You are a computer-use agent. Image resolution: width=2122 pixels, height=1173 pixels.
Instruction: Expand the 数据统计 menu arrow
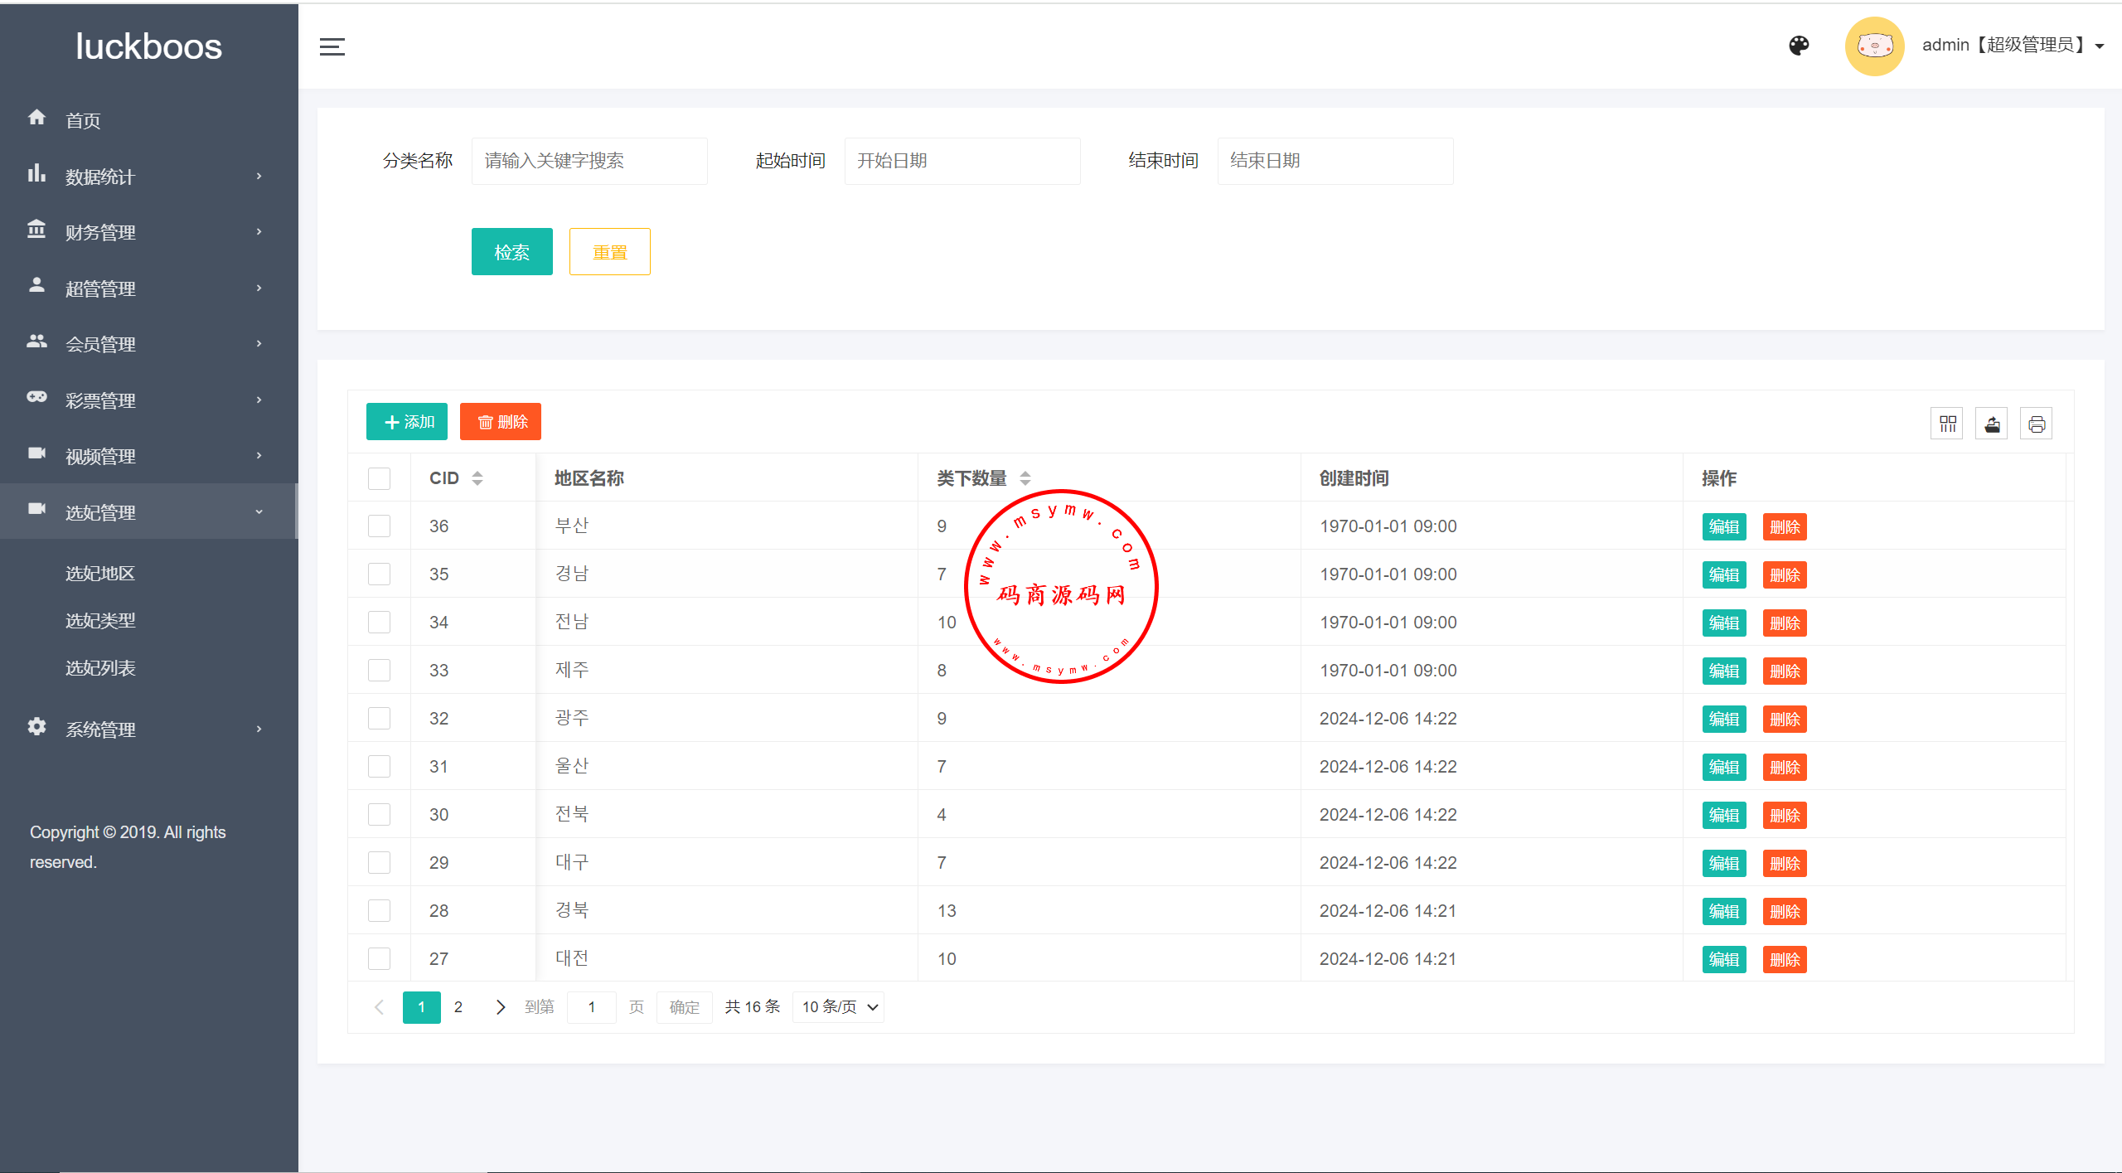point(259,176)
